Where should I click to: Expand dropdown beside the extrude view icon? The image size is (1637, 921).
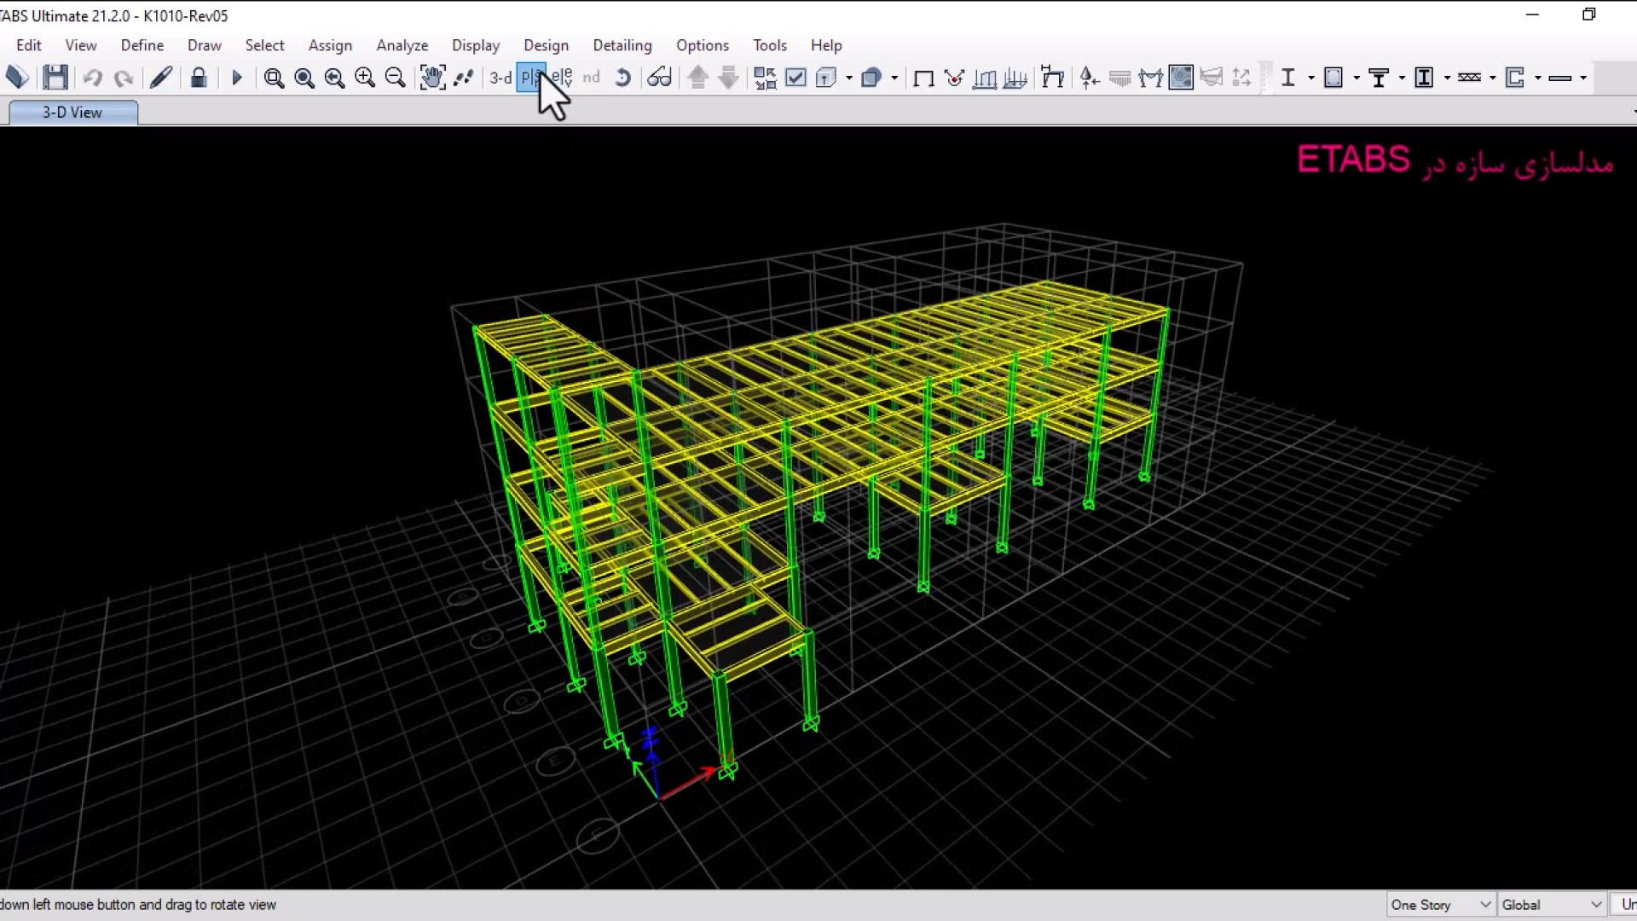[x=894, y=78]
